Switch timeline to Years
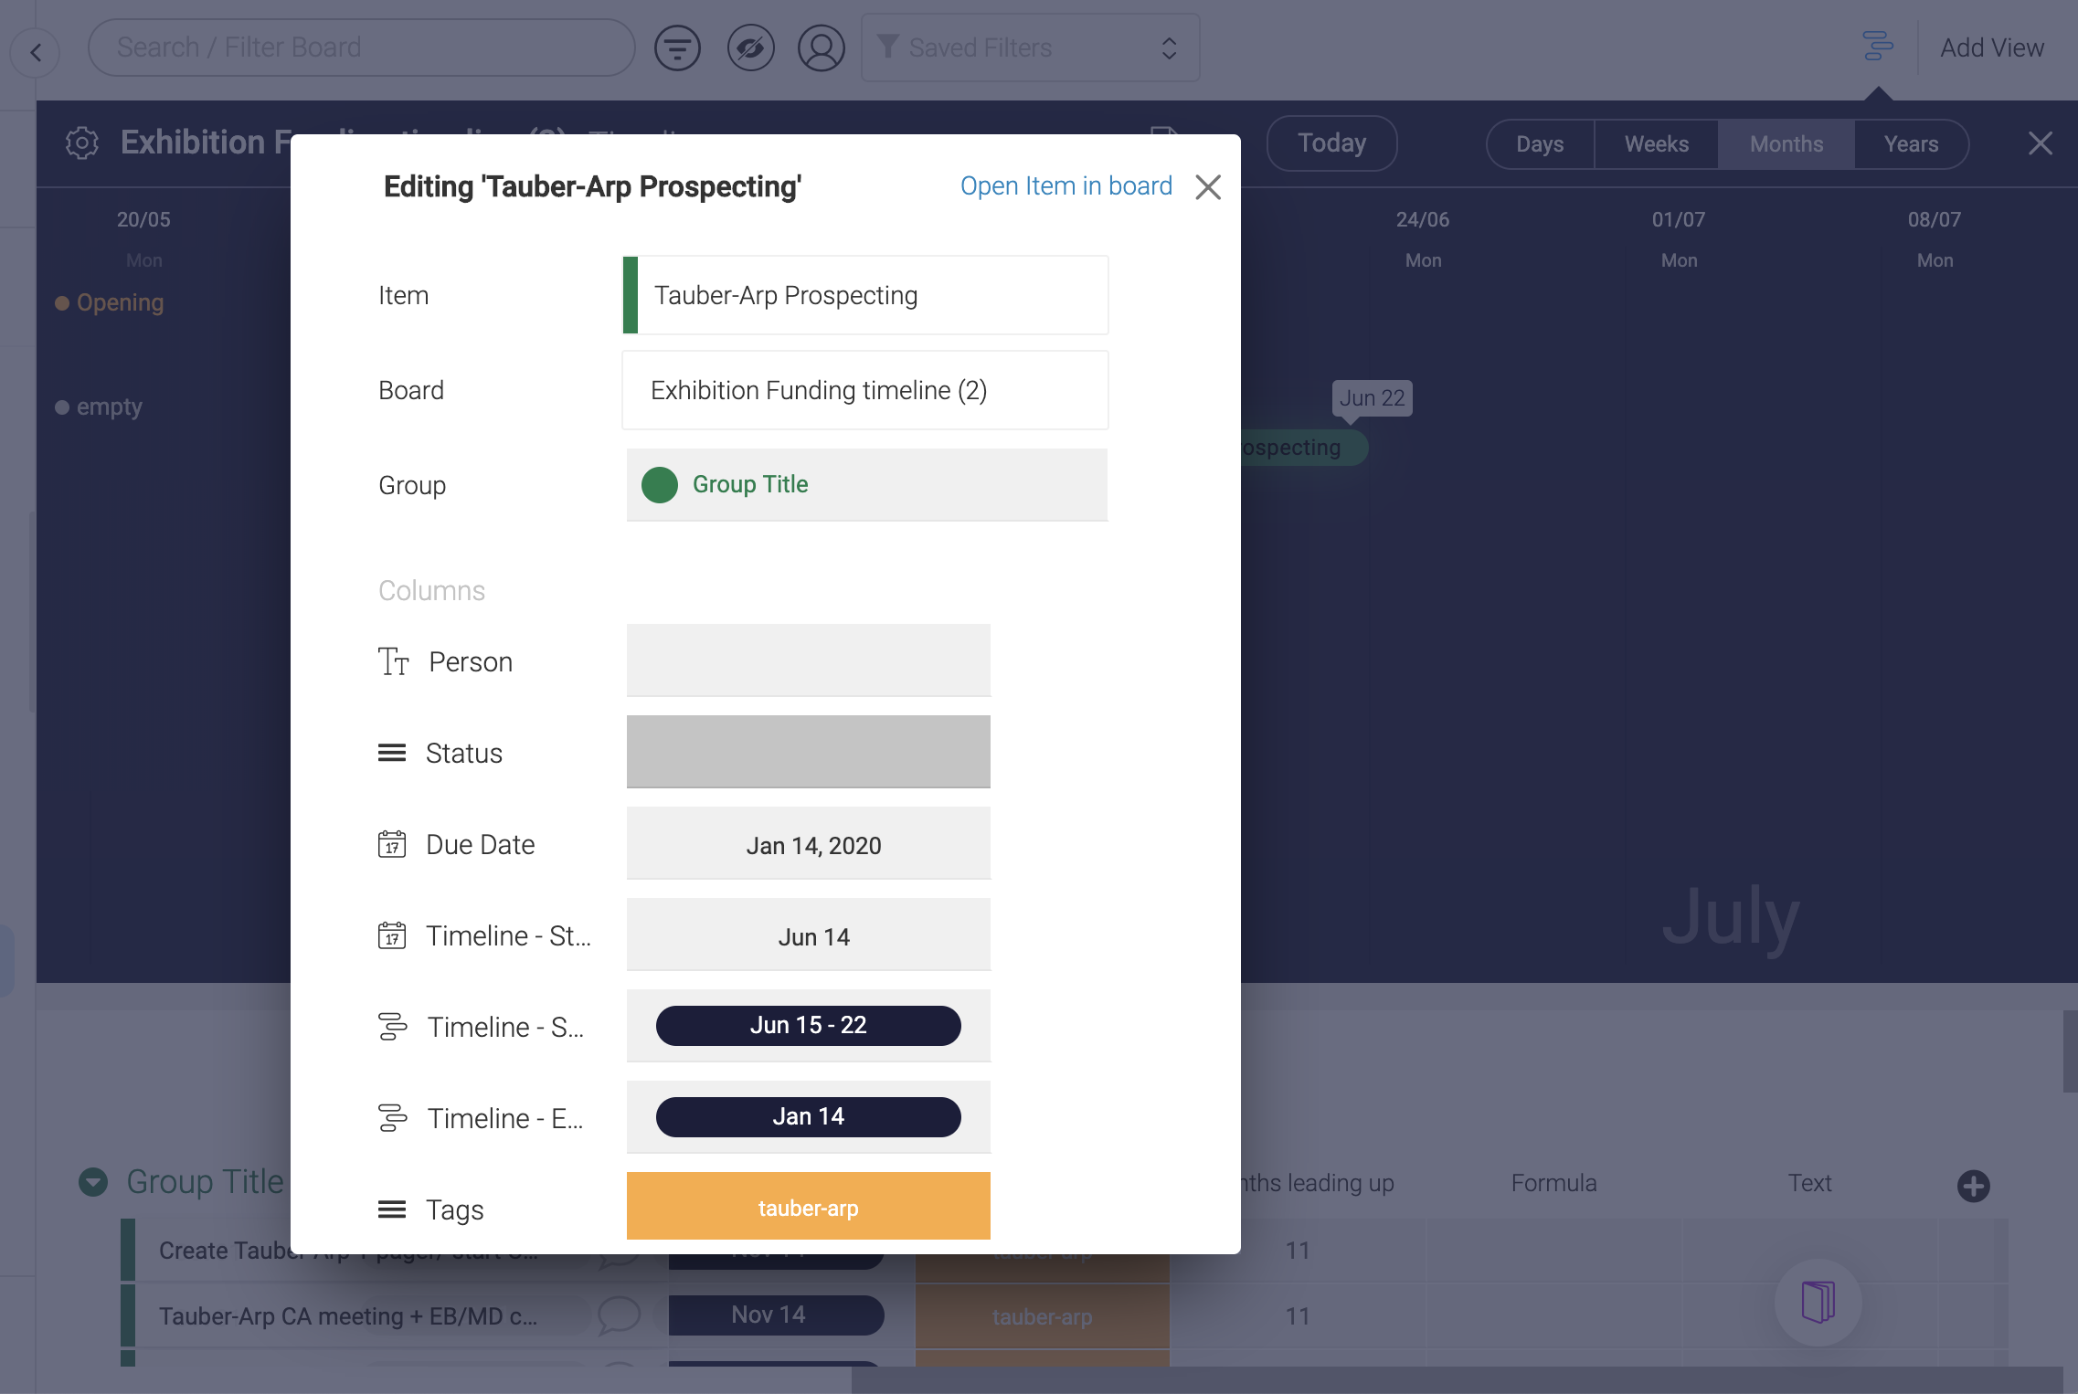 click(1911, 144)
